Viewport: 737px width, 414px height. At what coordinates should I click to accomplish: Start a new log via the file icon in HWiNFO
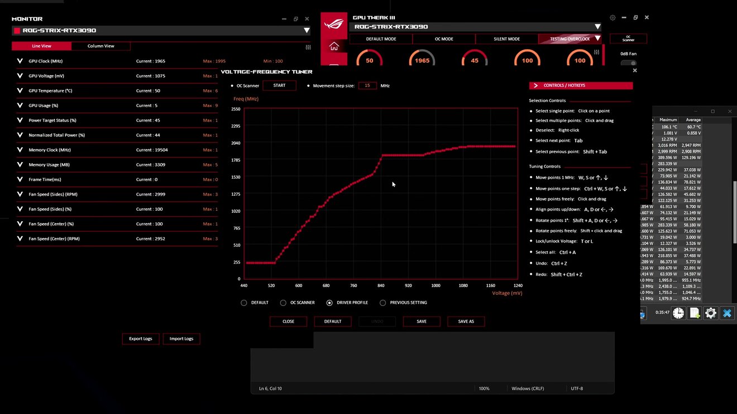pyautogui.click(x=694, y=313)
